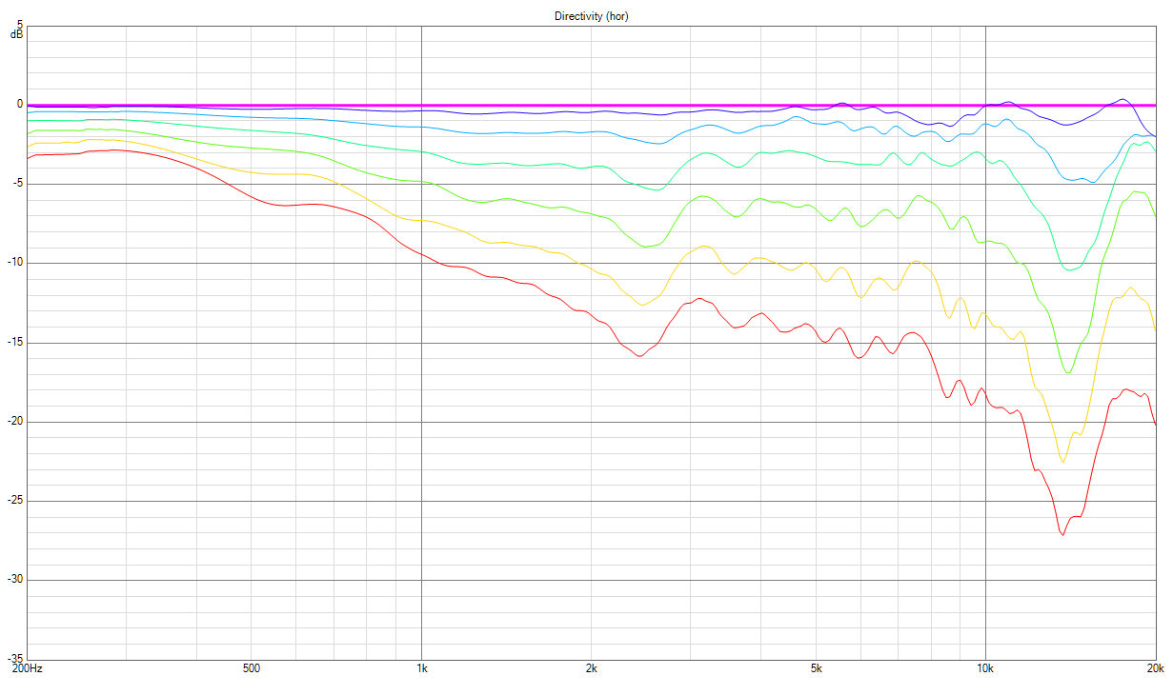Click the -15 label on the dB axis
Screen dimensions: 1173x696
(x=15, y=343)
